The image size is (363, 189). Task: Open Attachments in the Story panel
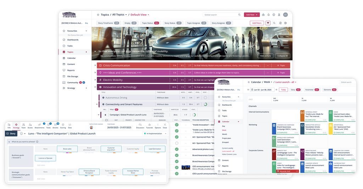[39, 126]
